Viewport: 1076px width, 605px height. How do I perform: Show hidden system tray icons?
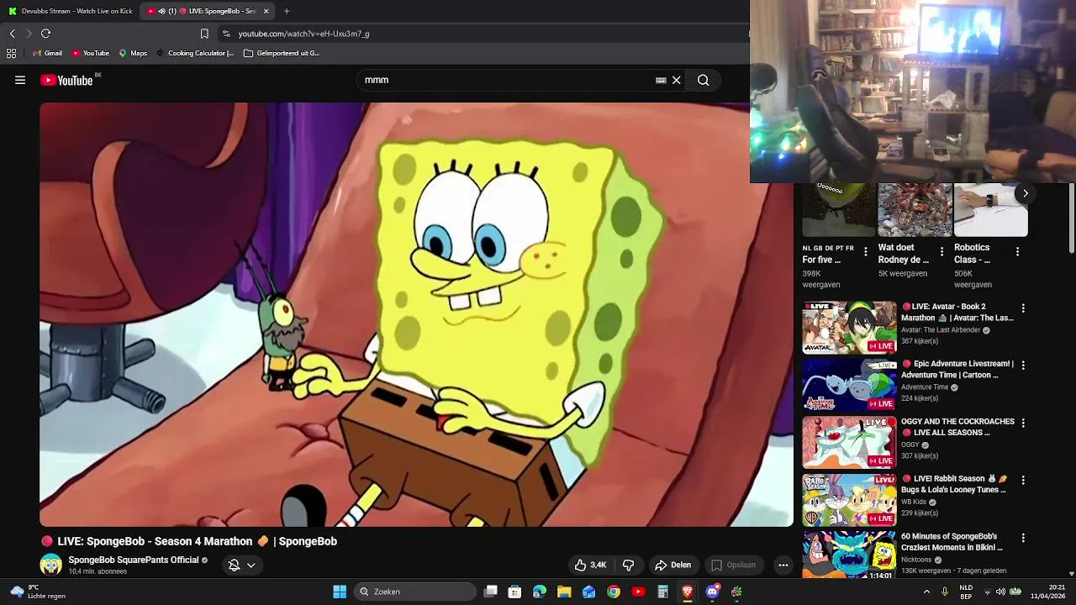point(927,592)
